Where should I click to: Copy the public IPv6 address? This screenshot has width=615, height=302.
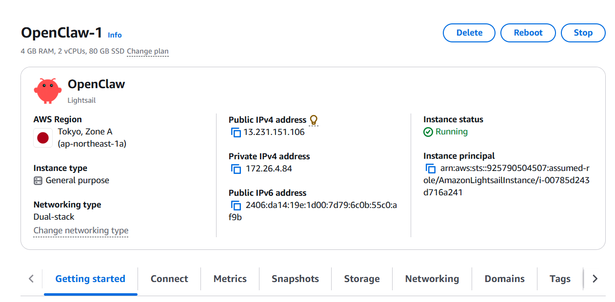[x=236, y=206]
